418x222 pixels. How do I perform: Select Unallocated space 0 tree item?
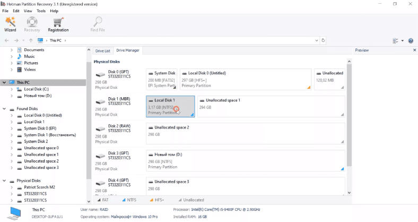(x=41, y=148)
